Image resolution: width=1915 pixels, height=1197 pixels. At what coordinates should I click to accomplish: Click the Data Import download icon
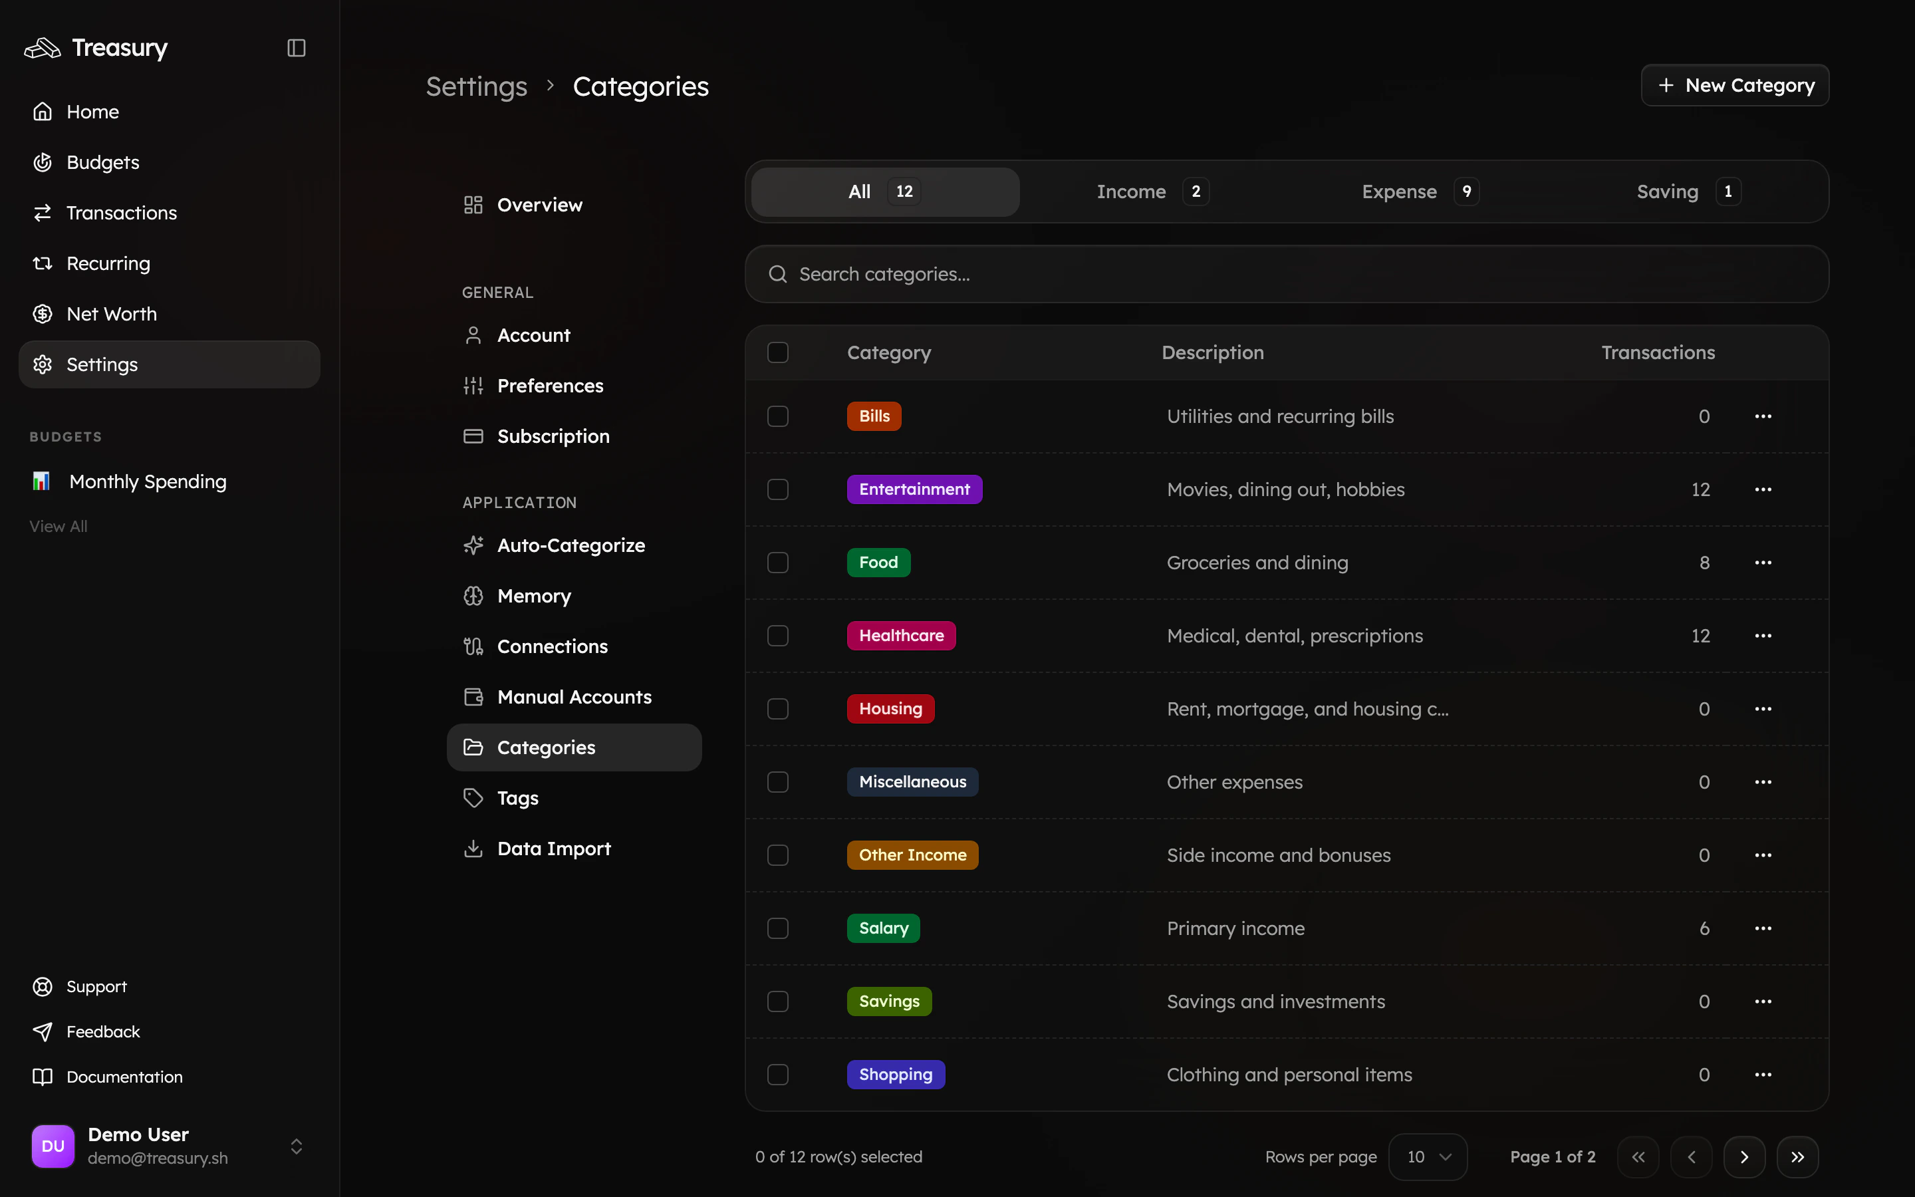pos(473,849)
